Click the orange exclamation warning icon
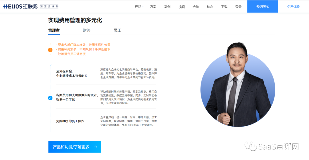Viewport: 309px width, 160px height. click(x=50, y=50)
